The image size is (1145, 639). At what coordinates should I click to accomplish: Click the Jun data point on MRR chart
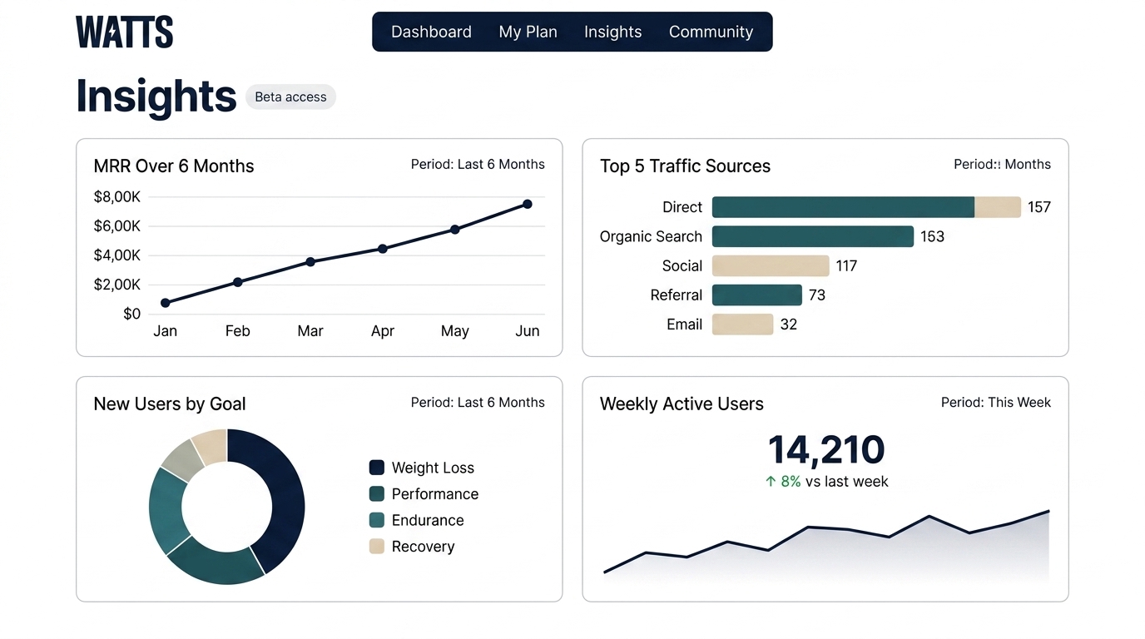[527, 204]
